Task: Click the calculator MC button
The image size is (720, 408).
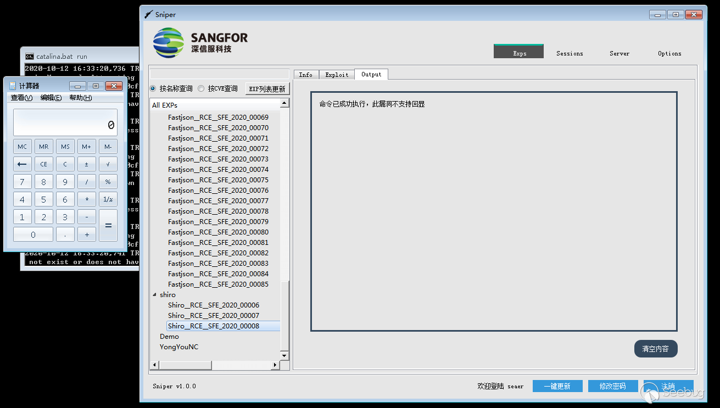Action: click(22, 147)
